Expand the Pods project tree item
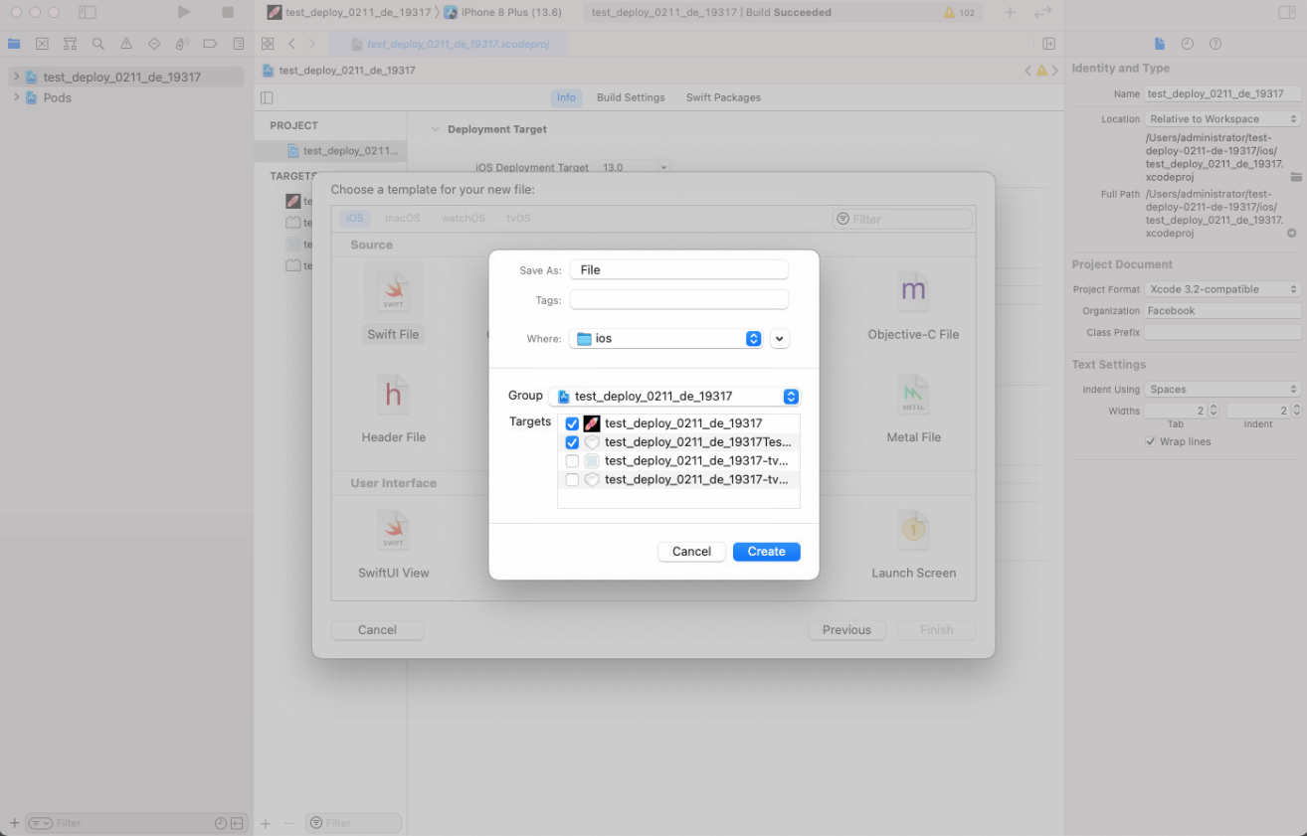The width and height of the screenshot is (1307, 836). pos(16,97)
